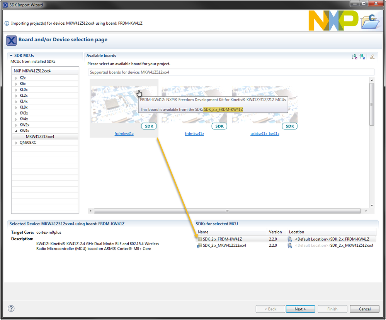Maximize the SDK Import Wizard window
This screenshot has height=320, width=386.
pyautogui.click(x=364, y=3)
